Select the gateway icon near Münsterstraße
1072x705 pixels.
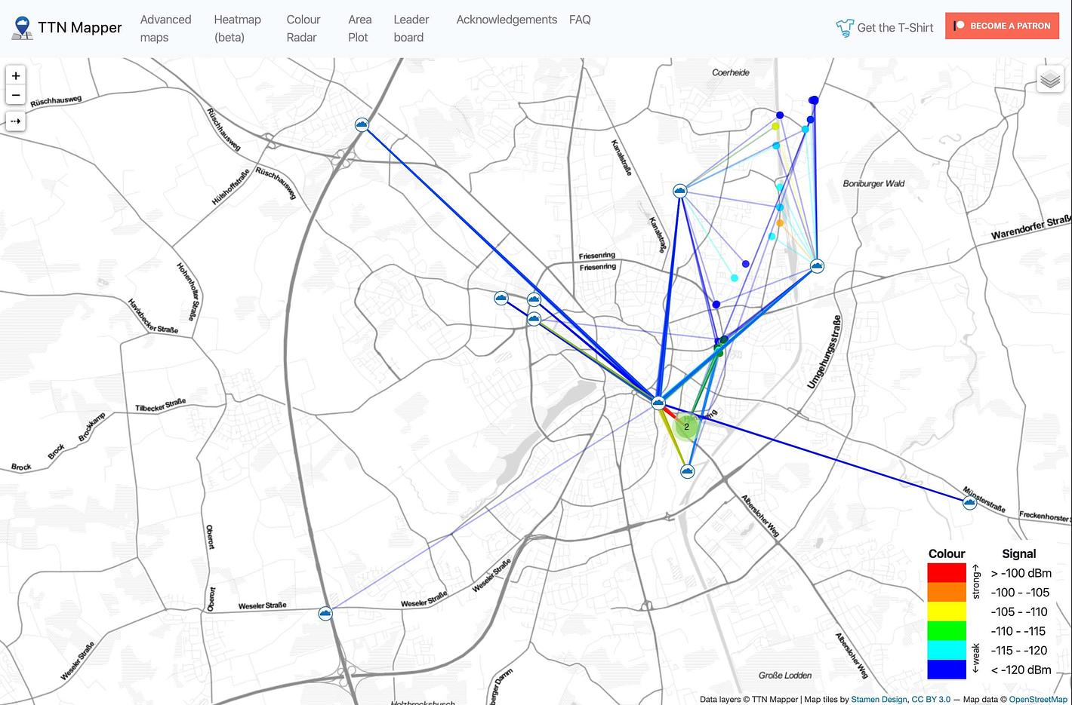[969, 502]
